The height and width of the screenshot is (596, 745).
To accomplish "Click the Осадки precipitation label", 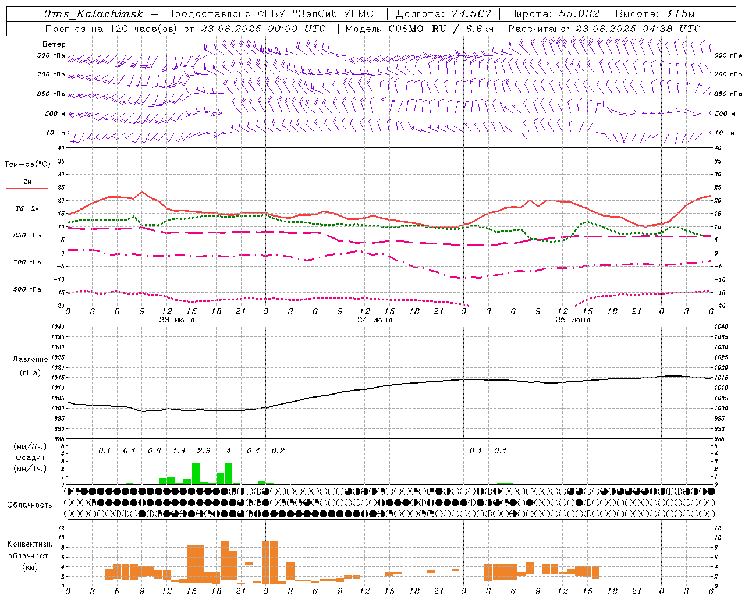I will pos(30,457).
